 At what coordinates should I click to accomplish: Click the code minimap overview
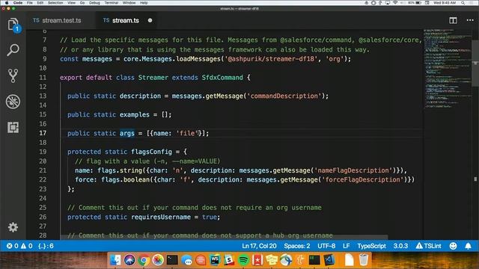(x=448, y=69)
